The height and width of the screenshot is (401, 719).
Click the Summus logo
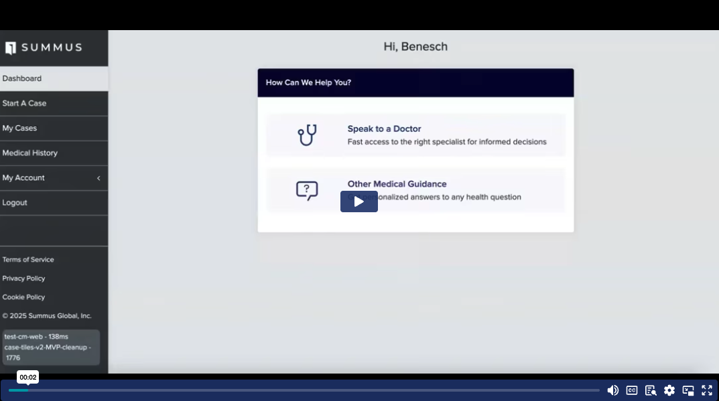pyautogui.click(x=44, y=48)
